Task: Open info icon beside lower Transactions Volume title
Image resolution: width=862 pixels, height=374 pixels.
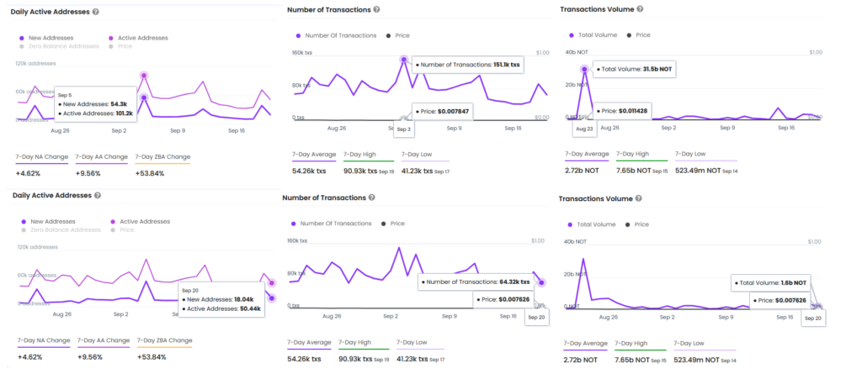Action: pos(638,198)
